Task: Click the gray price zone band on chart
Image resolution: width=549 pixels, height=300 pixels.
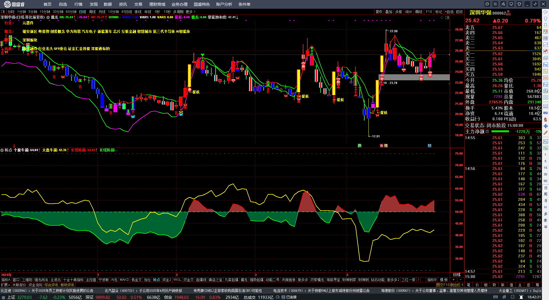Action: pyautogui.click(x=414, y=77)
